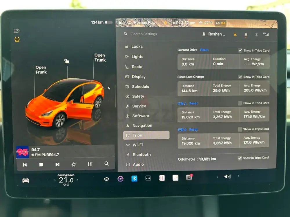
Task: Select Navigation in settings menu
Action: click(142, 126)
